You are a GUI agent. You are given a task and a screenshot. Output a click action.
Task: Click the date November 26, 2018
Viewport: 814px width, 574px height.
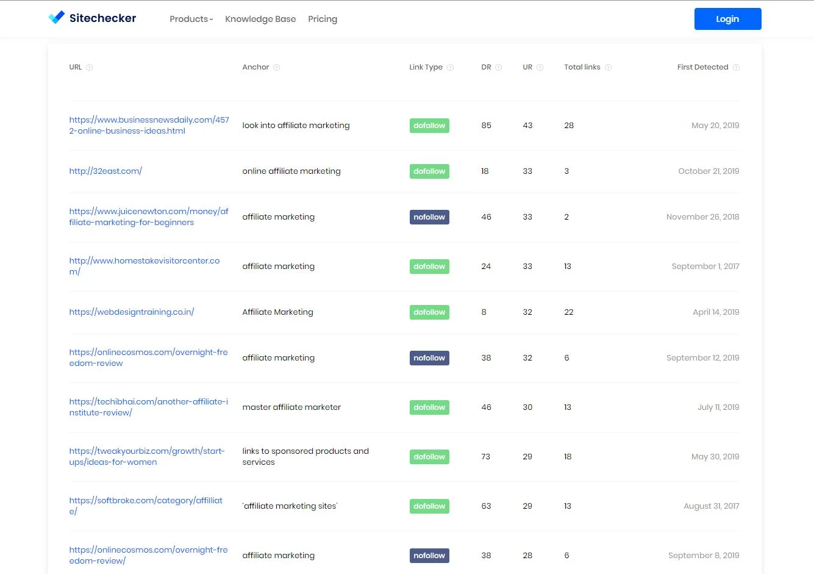pos(702,217)
